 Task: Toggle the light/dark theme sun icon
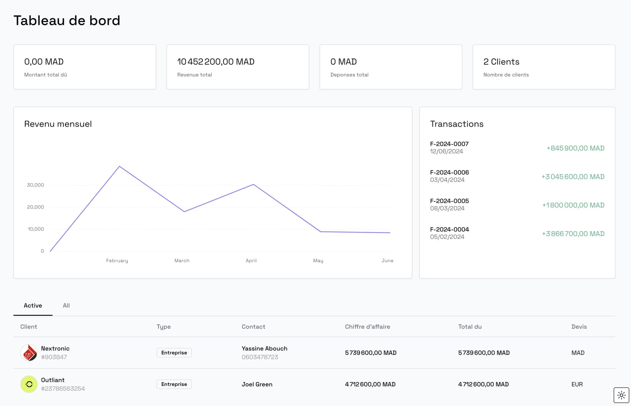click(621, 395)
